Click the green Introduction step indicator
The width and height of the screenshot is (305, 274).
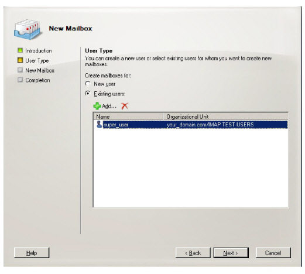point(20,50)
